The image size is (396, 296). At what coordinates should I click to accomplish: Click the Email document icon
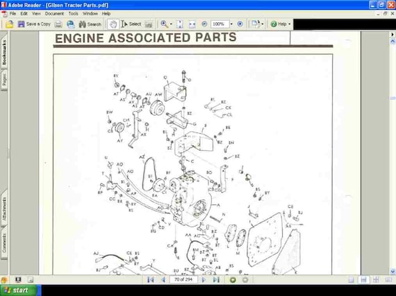click(71, 24)
